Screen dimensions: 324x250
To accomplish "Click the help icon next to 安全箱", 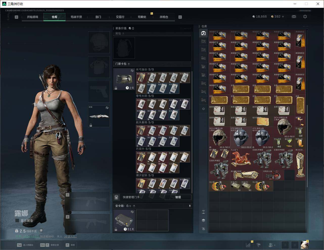I will [x=134, y=206].
